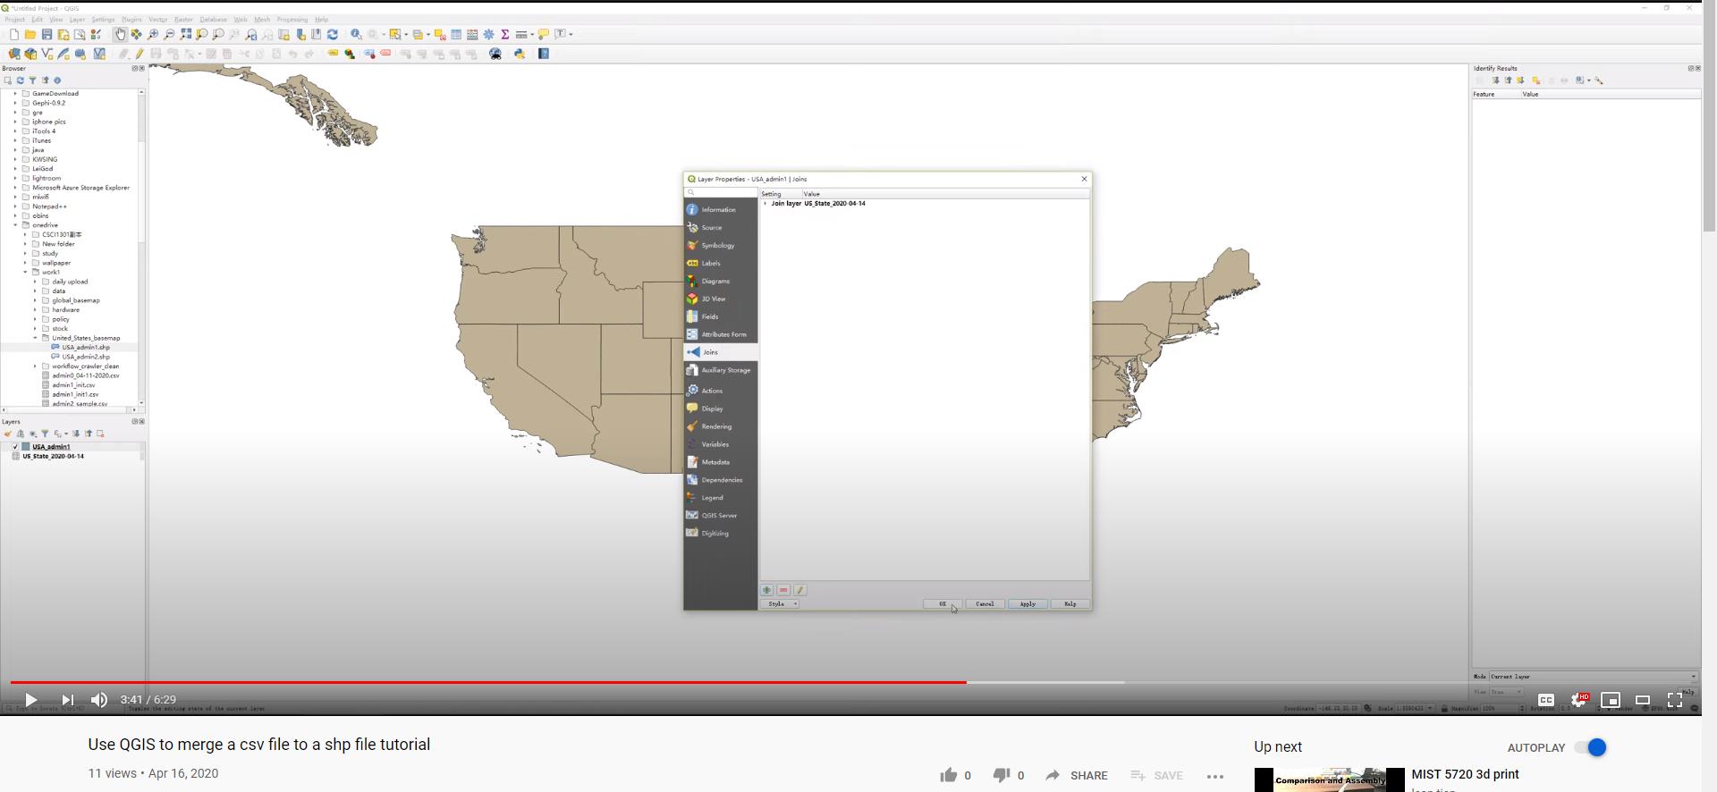Click the add new join plus button
Screen dimensions: 1717x792
point(766,590)
